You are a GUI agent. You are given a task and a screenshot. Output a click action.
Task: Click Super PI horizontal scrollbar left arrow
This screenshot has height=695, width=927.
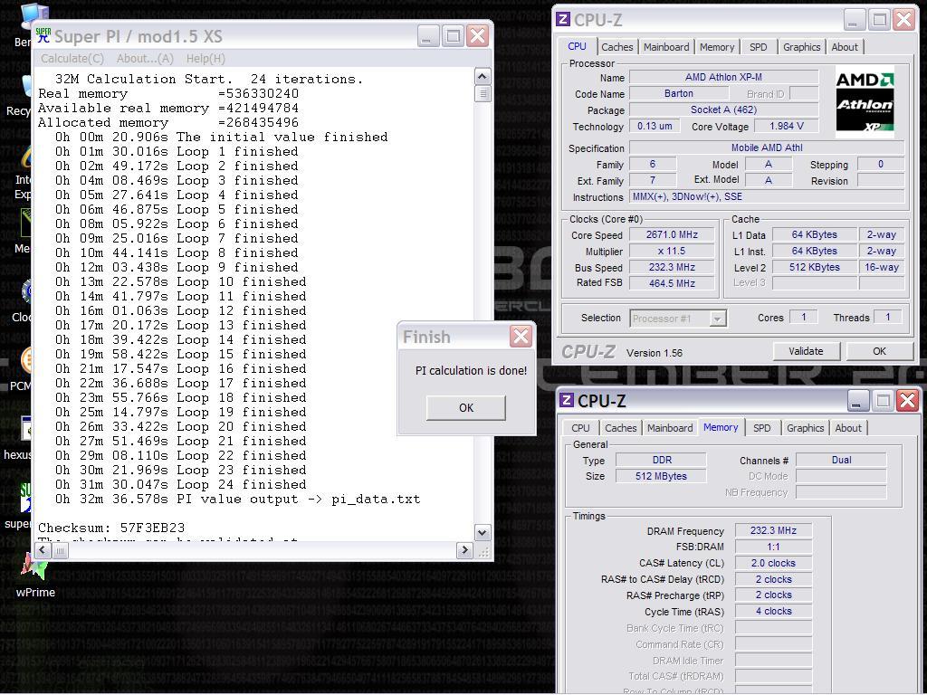point(43,550)
